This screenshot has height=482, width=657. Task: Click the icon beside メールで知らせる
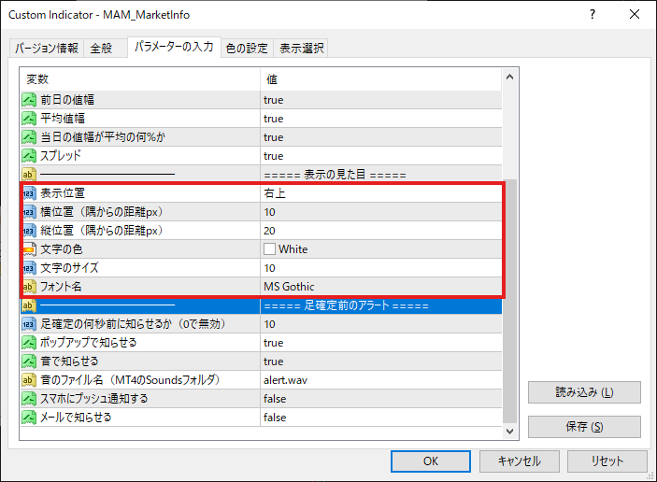click(29, 418)
